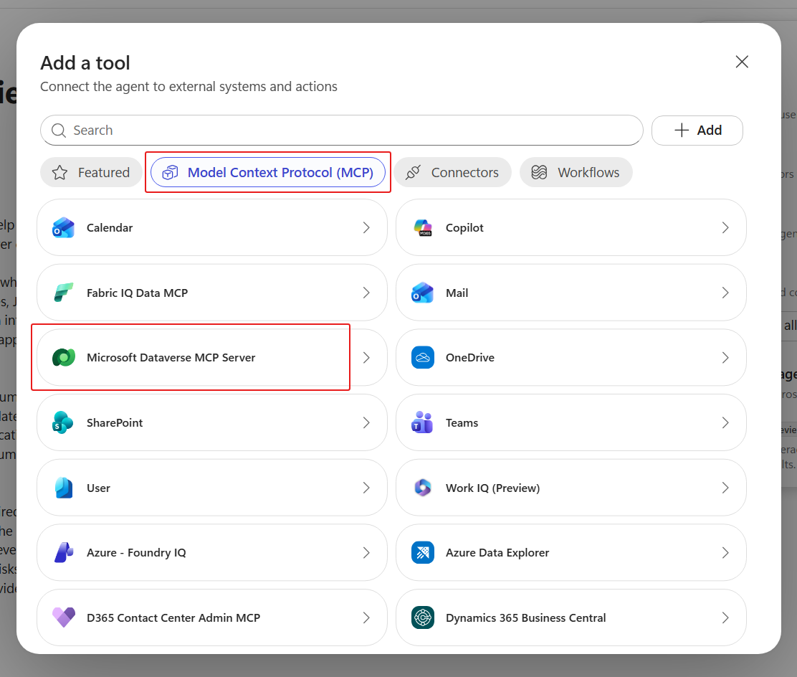The image size is (797, 677).
Task: Close the Add a tool dialog
Action: coord(742,62)
